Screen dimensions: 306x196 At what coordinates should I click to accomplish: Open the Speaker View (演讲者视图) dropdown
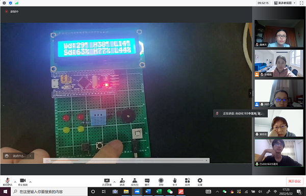[285, 3]
